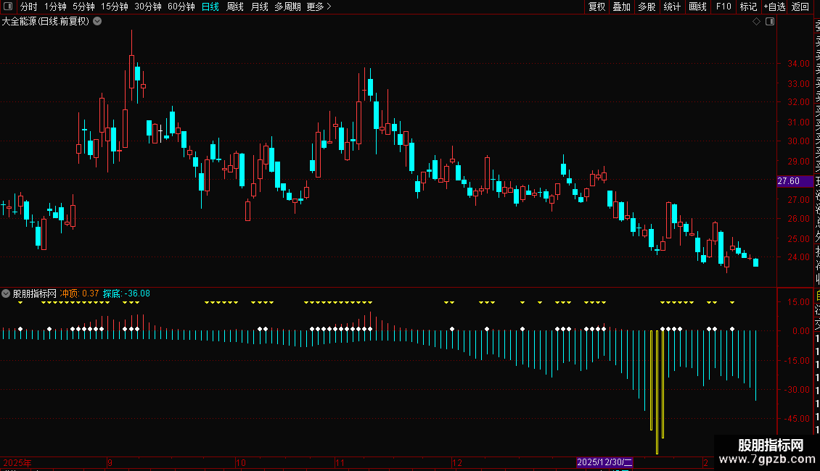820x471 pixels.
Task: Switch to 周线 weekly chart
Action: coord(235,7)
